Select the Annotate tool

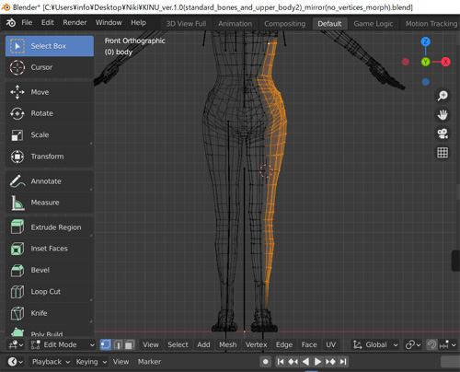pyautogui.click(x=49, y=181)
